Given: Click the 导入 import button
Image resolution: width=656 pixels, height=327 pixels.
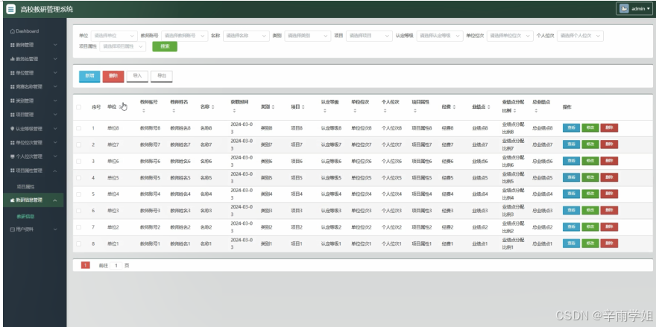Looking at the screenshot, I should [137, 76].
